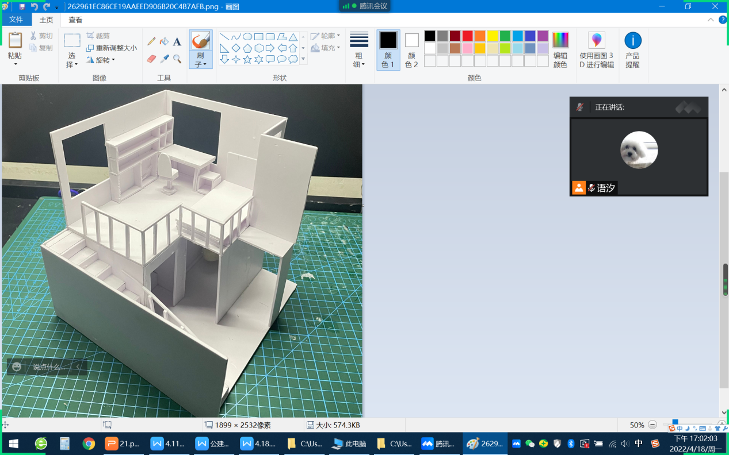Open the 文件 File menu
Image resolution: width=729 pixels, height=455 pixels.
16,20
